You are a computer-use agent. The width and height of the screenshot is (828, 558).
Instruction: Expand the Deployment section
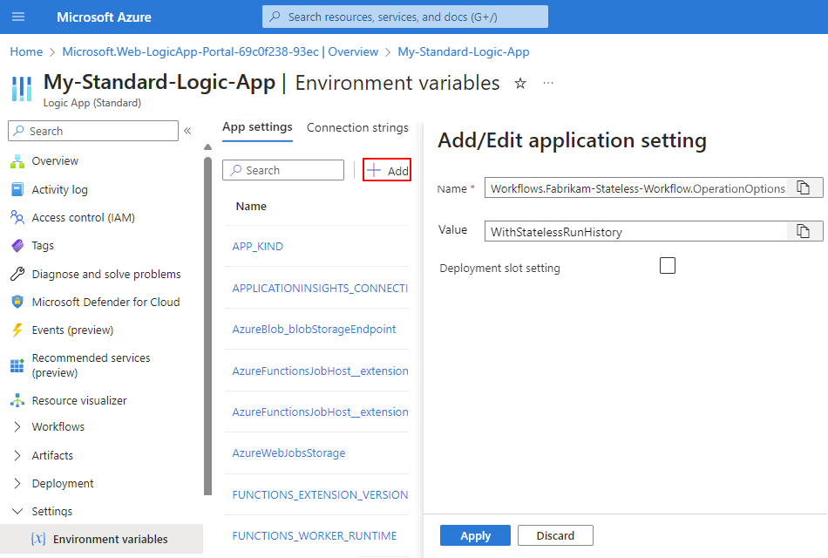[64, 483]
